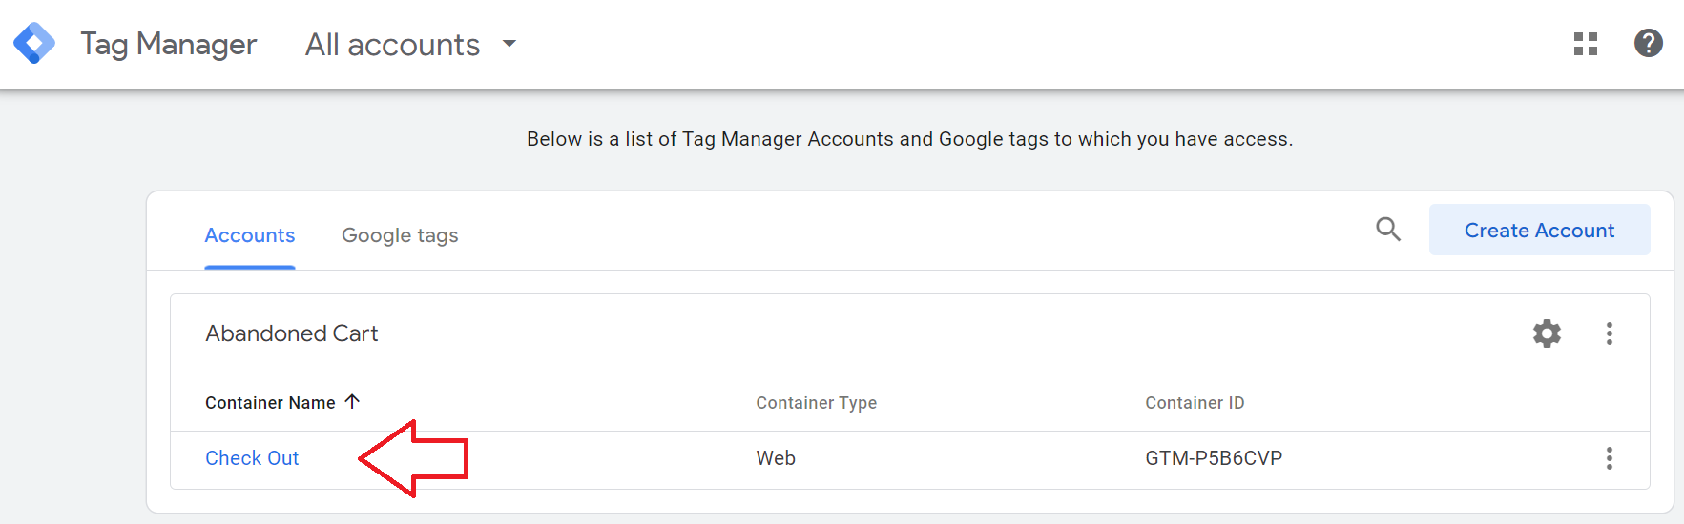Click the Abandoned Cart account name

292,333
